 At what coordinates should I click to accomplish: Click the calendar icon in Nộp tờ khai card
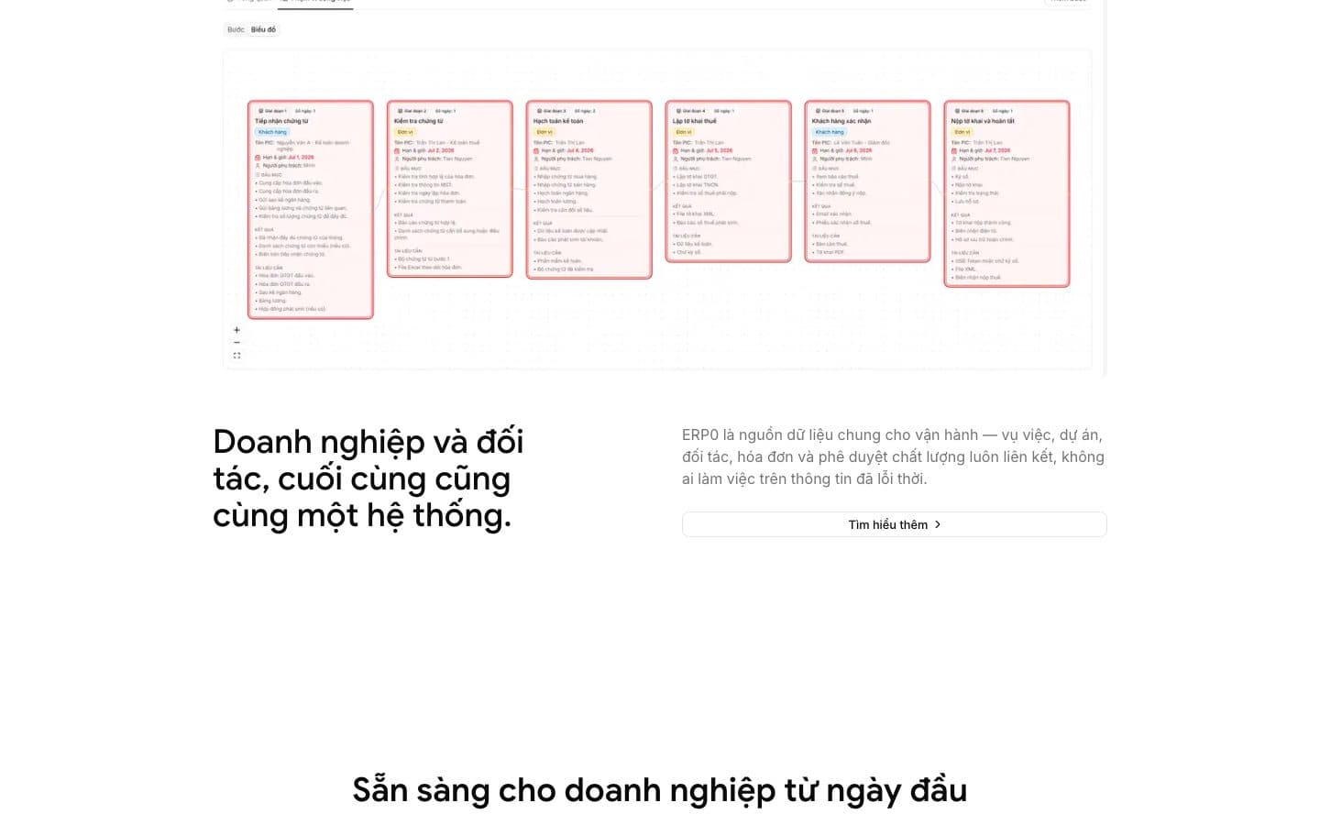954,150
